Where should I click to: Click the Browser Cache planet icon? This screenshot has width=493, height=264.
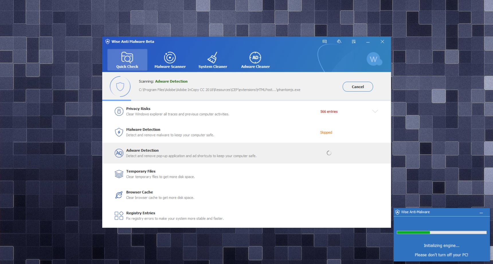click(119, 195)
